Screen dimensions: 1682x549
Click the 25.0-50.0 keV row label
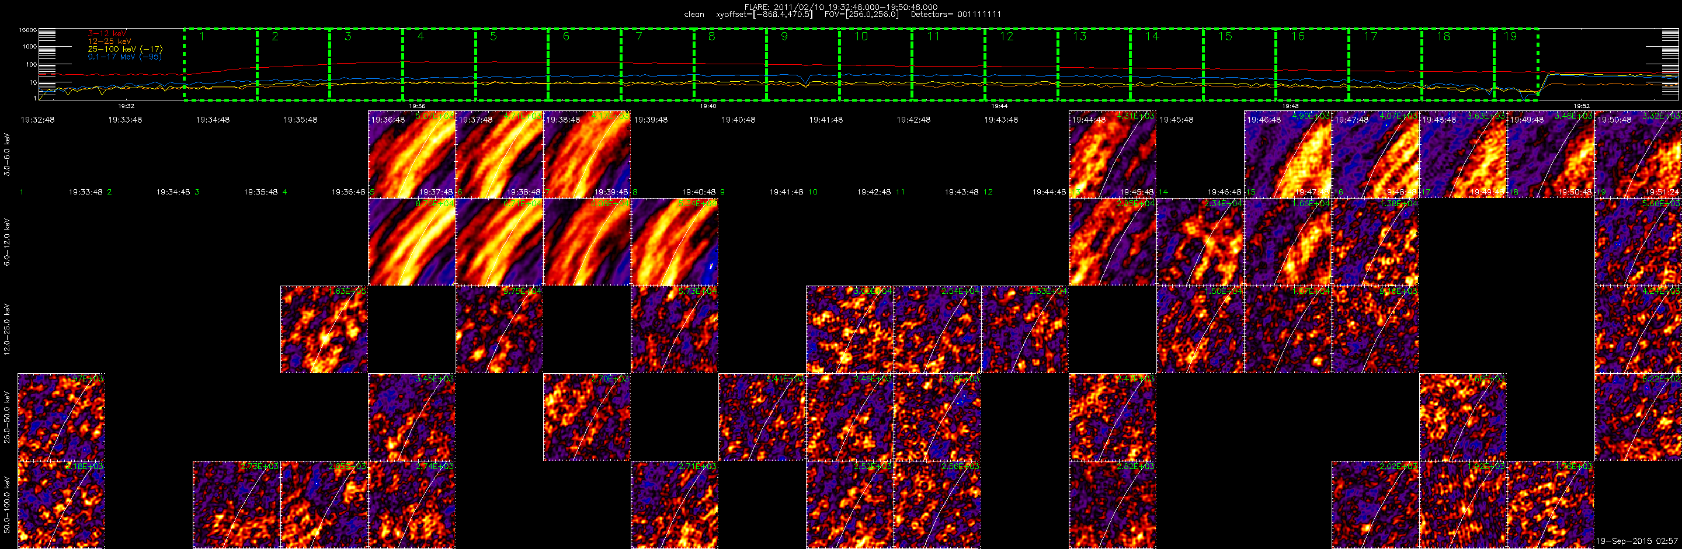tap(6, 417)
